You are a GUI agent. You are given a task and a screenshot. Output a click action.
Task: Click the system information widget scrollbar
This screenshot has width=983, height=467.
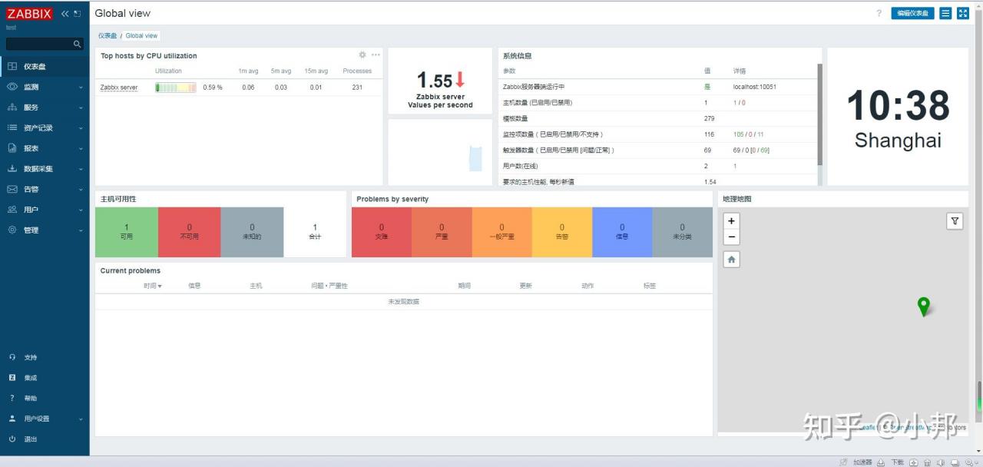[819, 114]
